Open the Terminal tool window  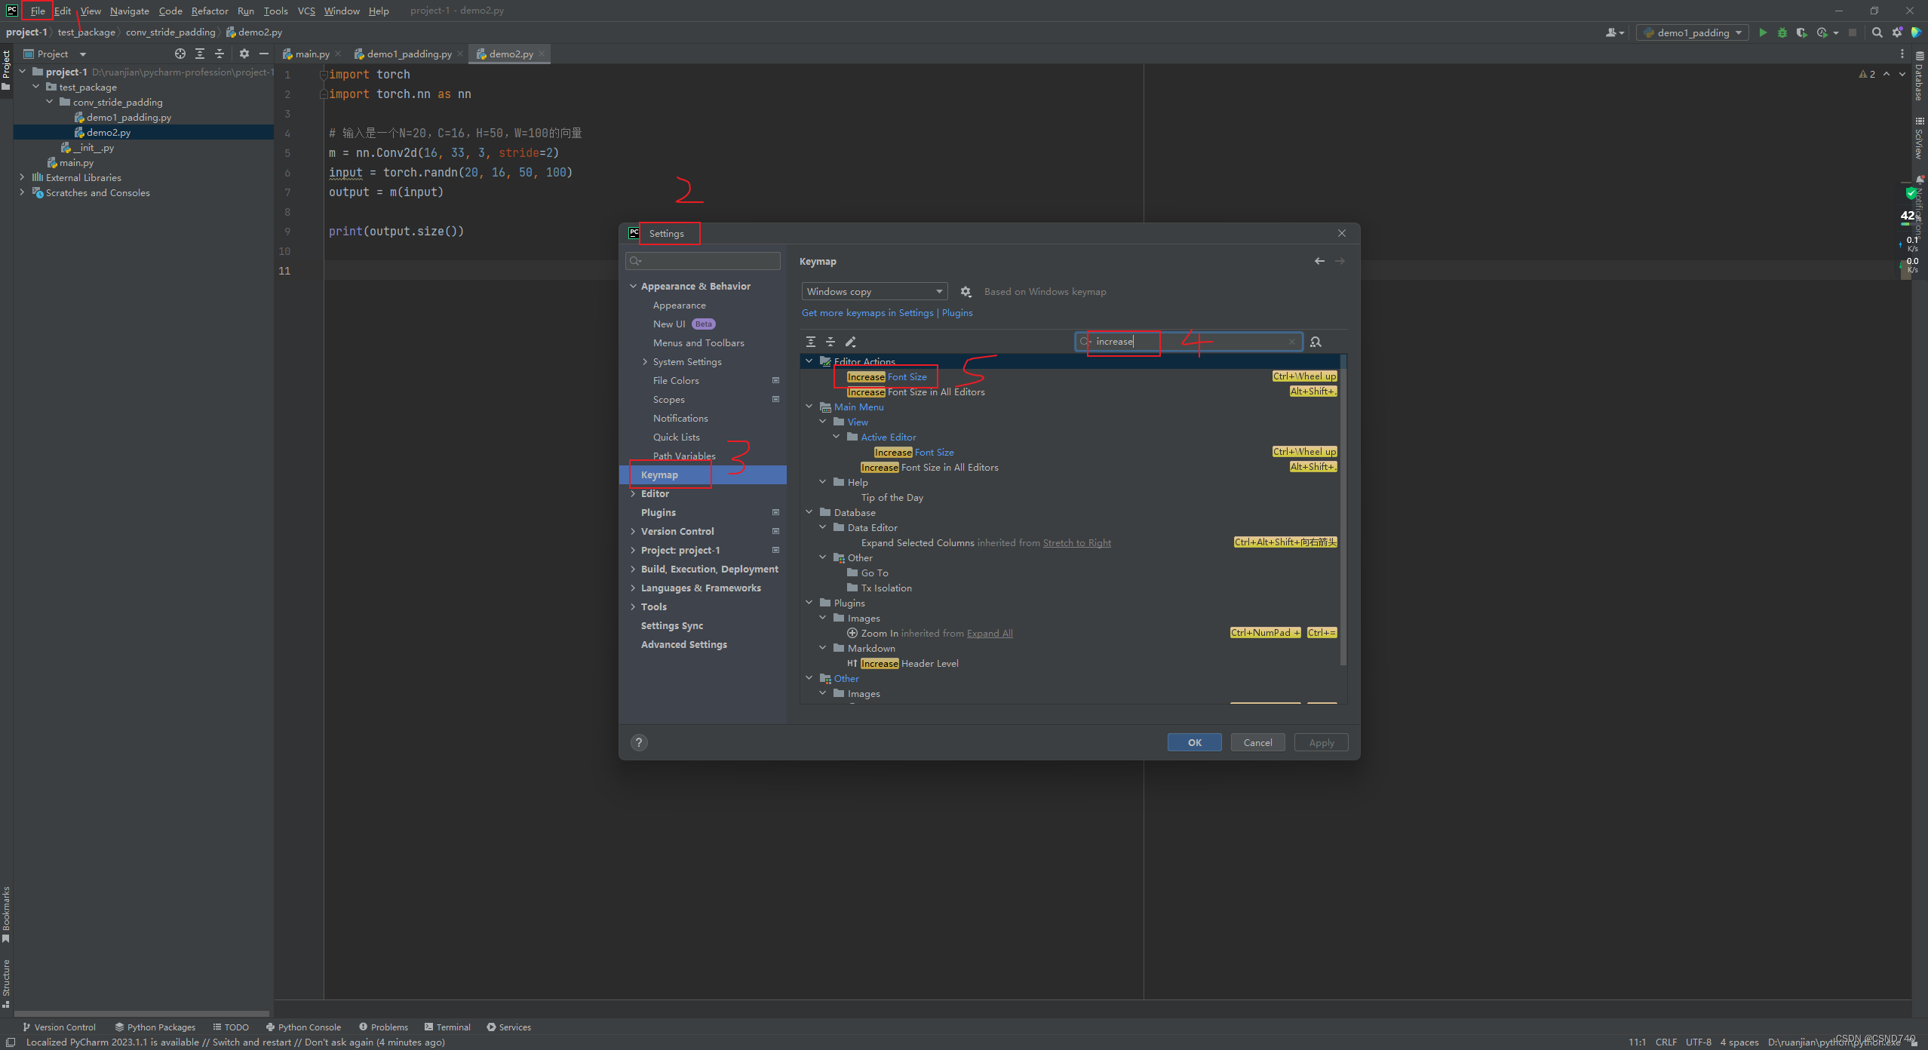447,1027
